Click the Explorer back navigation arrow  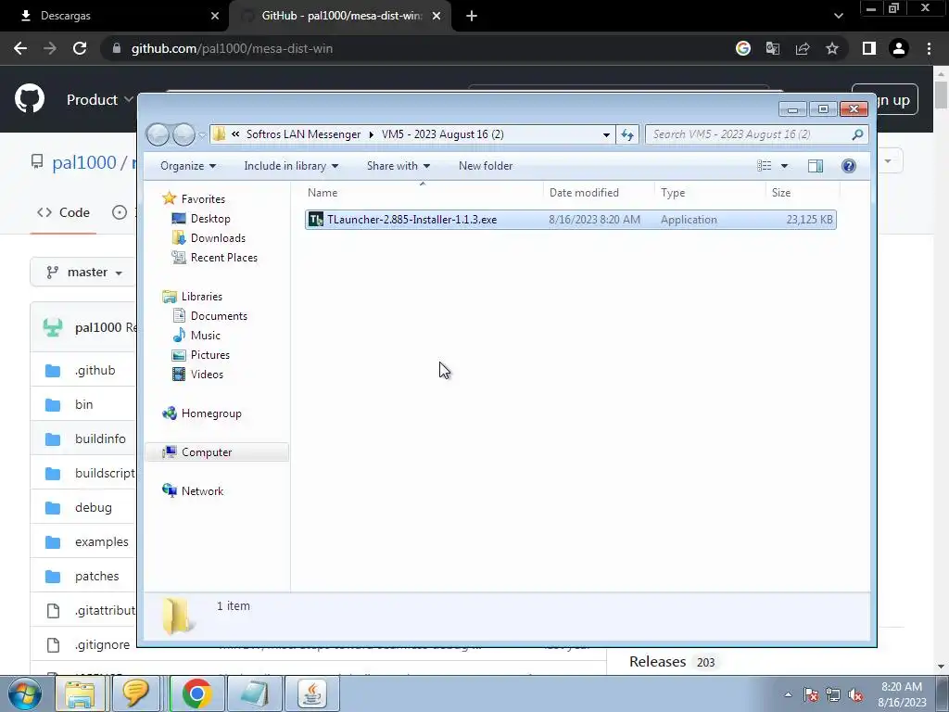158,134
